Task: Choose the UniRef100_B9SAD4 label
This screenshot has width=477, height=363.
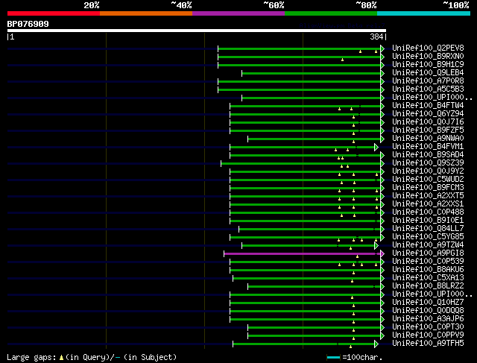Action: point(428,155)
